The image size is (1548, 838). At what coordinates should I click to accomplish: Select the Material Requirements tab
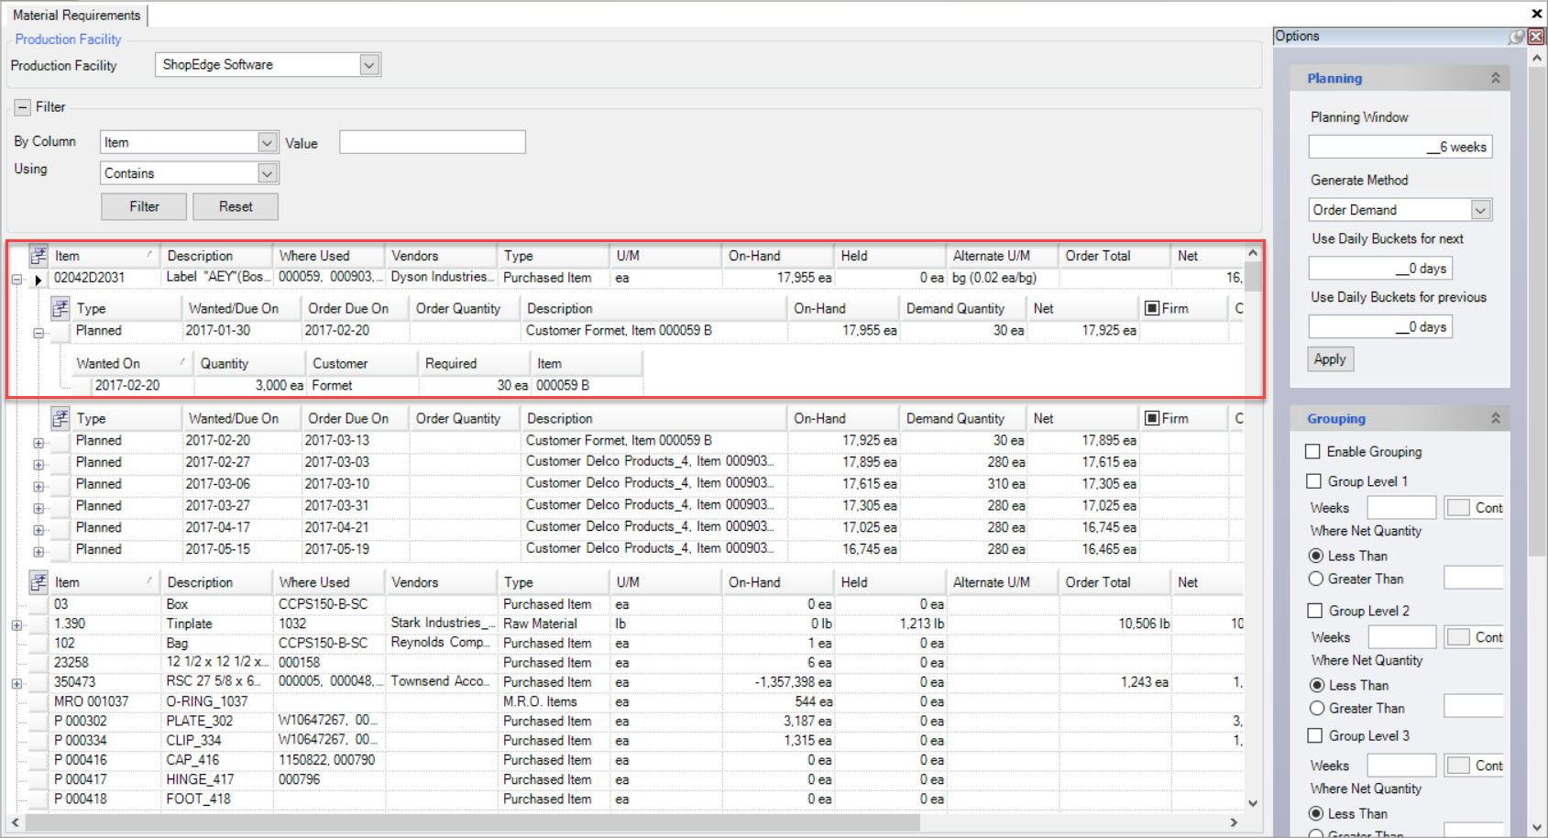(x=77, y=15)
